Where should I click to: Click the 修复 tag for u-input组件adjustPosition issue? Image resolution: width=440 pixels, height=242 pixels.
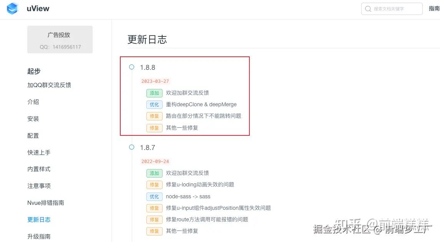[154, 208]
